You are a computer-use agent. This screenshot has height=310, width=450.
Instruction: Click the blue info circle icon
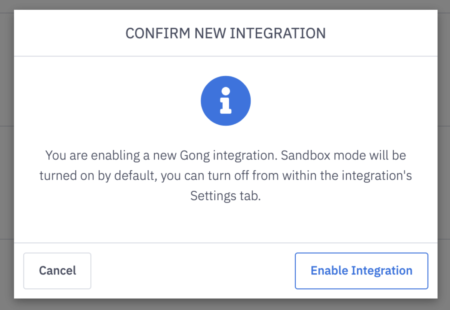226,101
